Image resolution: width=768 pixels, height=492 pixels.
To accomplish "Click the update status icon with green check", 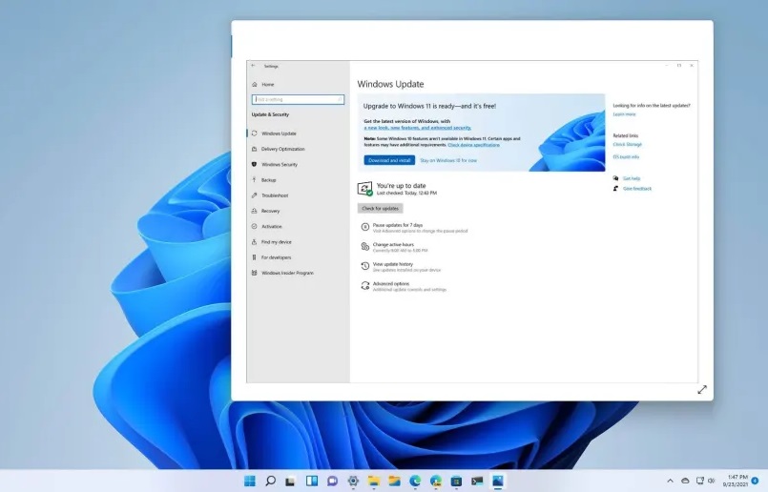I will point(364,189).
